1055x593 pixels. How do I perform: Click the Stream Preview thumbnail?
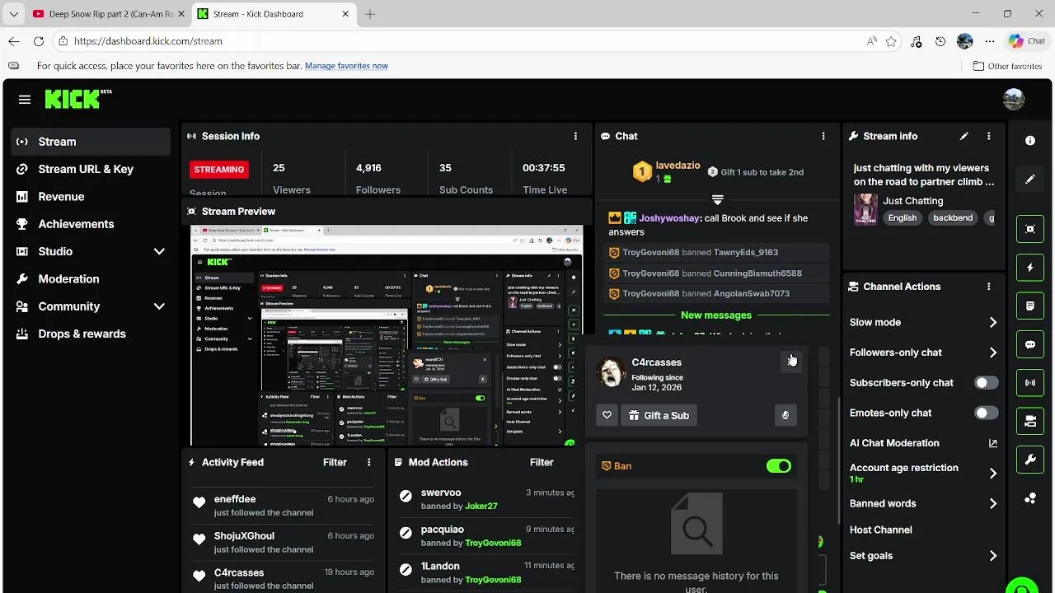coord(387,336)
